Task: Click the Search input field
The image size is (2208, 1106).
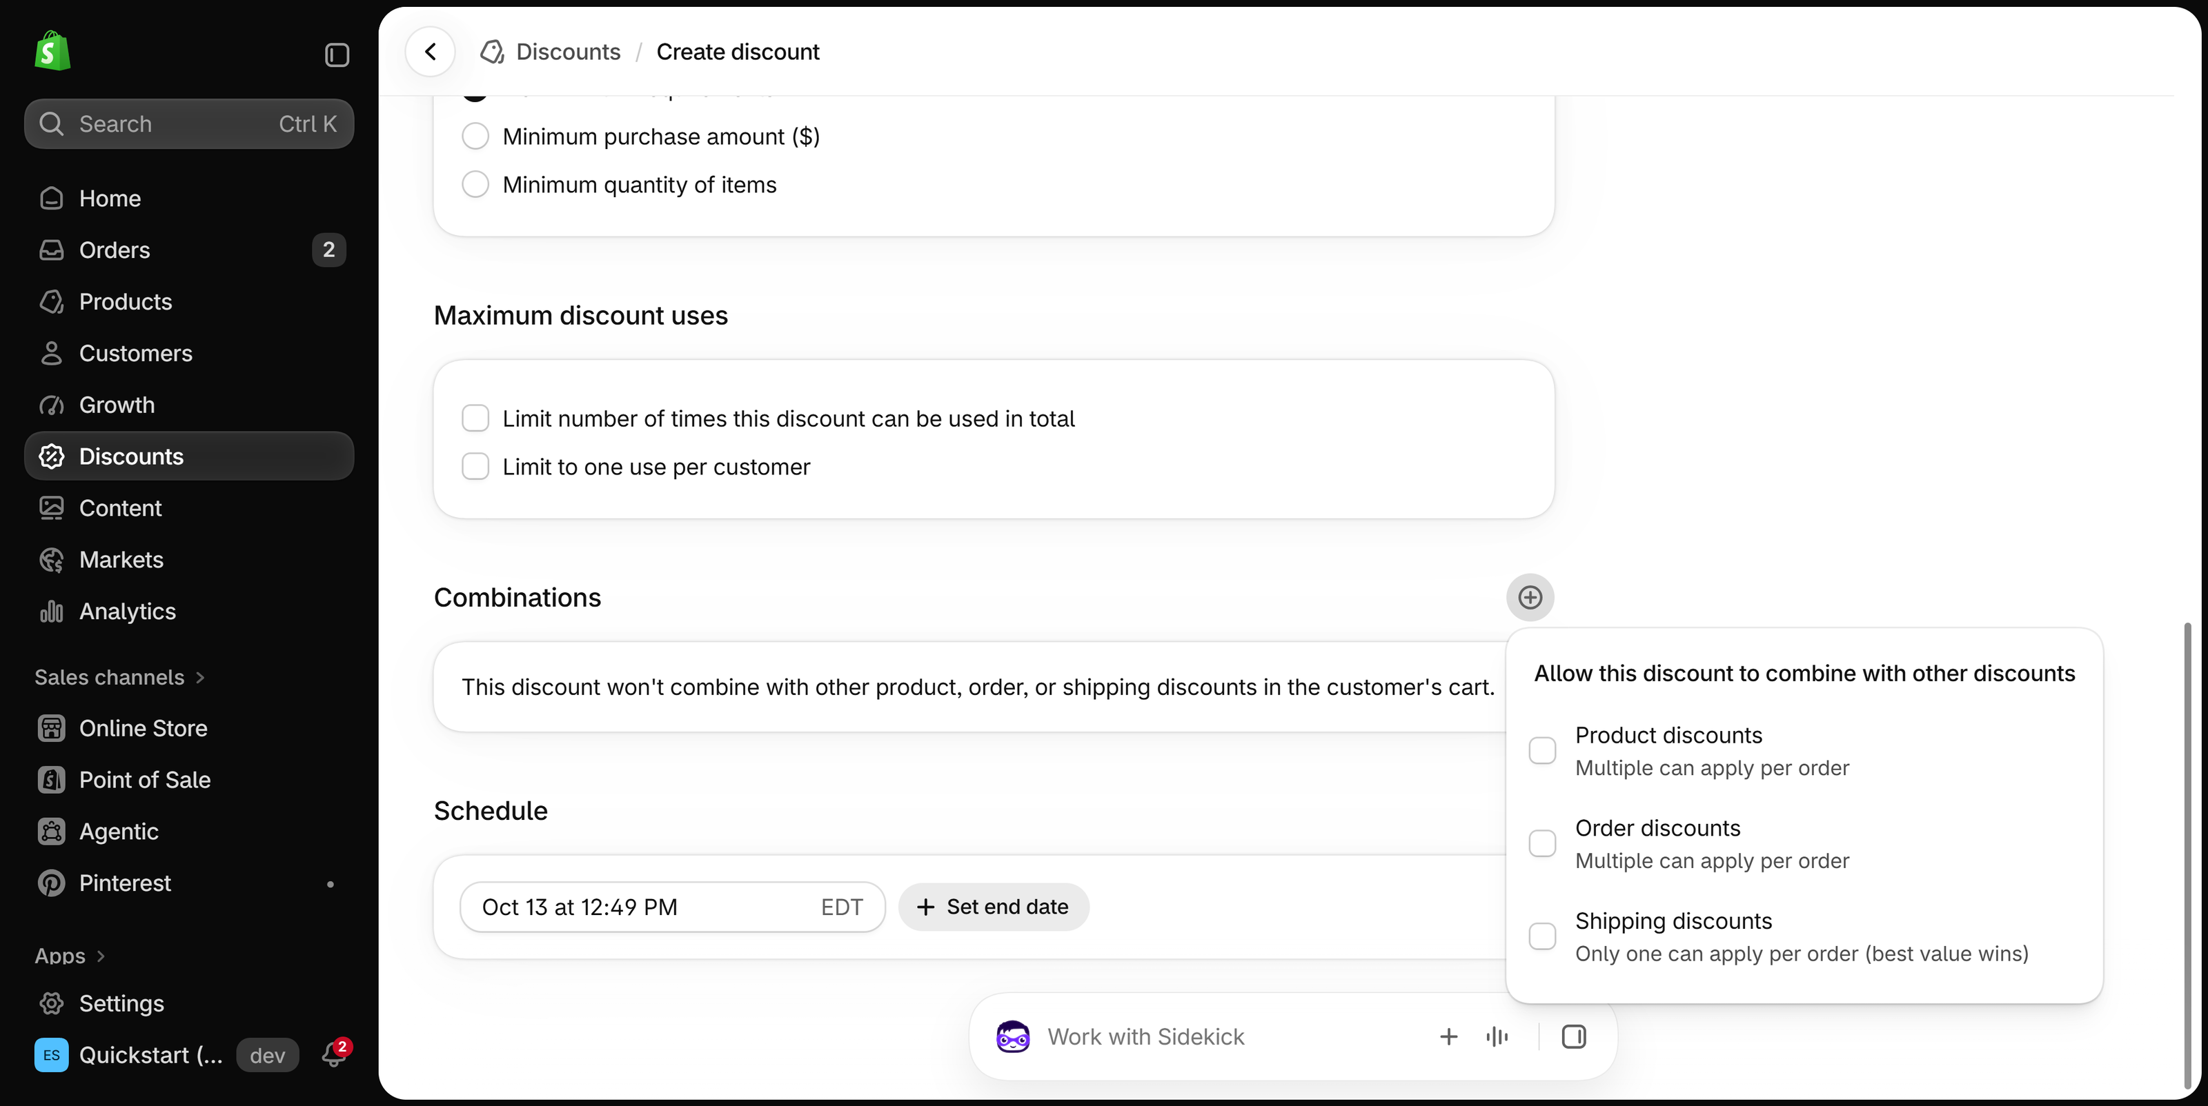Action: click(188, 124)
